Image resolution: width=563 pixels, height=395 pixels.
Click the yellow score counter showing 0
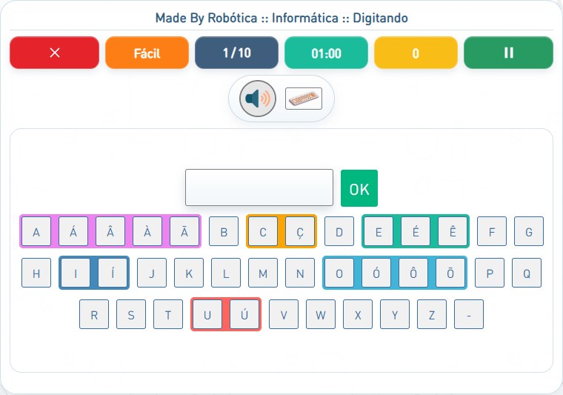click(416, 53)
